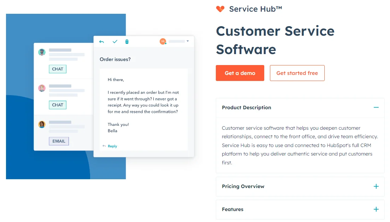This screenshot has width=390, height=222.
Task: Click the Reply link in the email thread
Action: [112, 146]
